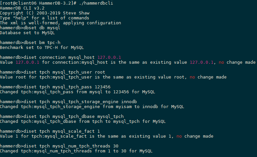The width and height of the screenshot is (257, 157).
Task: Click 'Benchmark set to TPC-H for MySQL' output
Action: [42, 48]
